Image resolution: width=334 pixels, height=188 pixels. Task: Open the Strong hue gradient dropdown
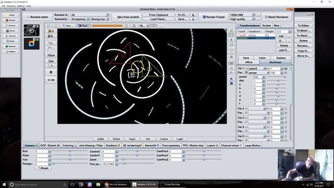(100, 19)
